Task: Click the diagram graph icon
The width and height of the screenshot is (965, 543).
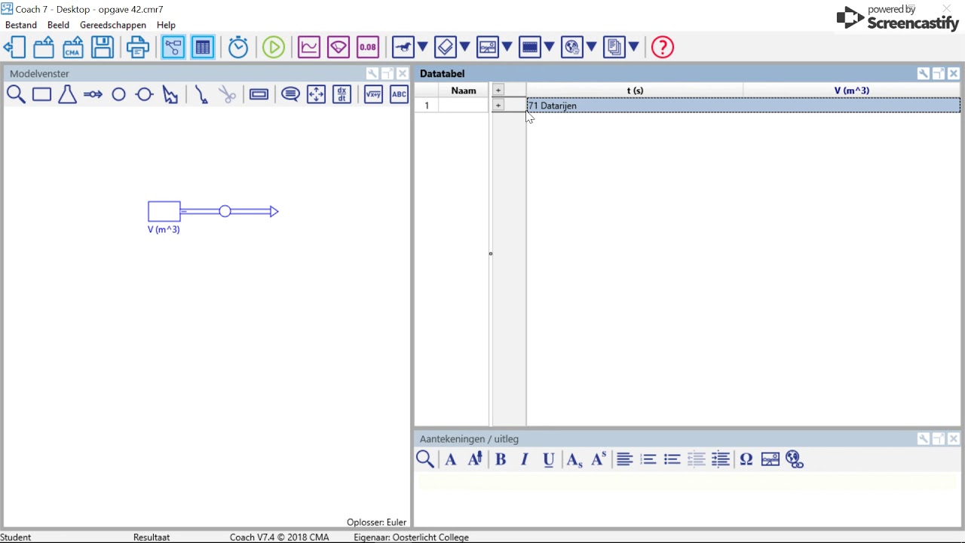Action: click(x=309, y=48)
